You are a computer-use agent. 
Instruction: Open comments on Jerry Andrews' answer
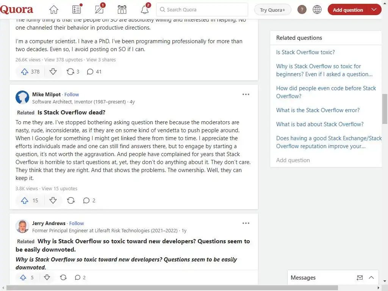80,277
